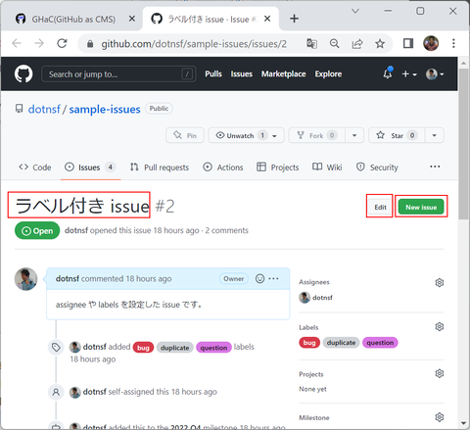This screenshot has height=430, width=470.
Task: Switch to the Code tab
Action: click(x=35, y=167)
